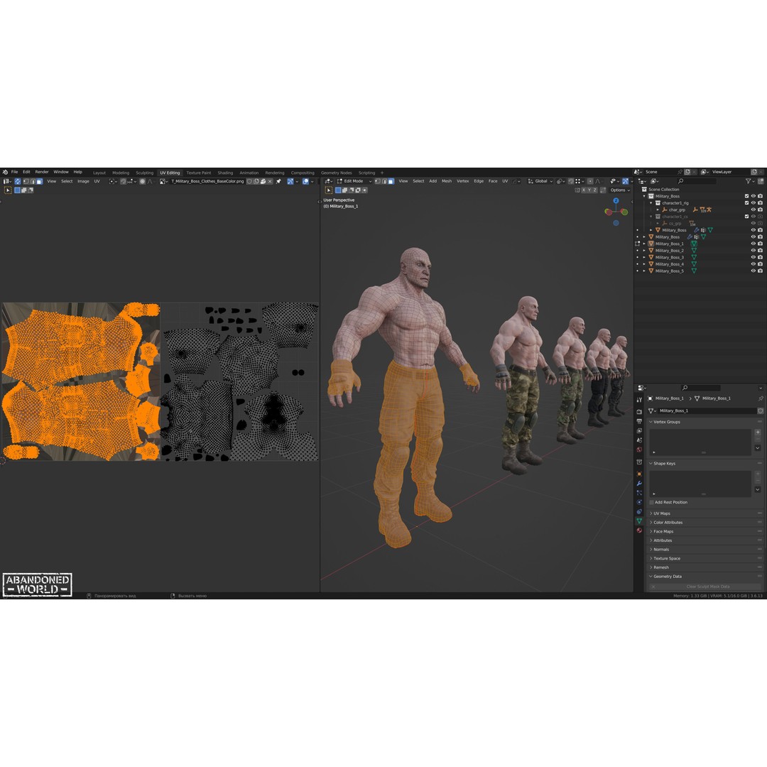Select the Scene Collection row
The image size is (767, 767).
(664, 190)
